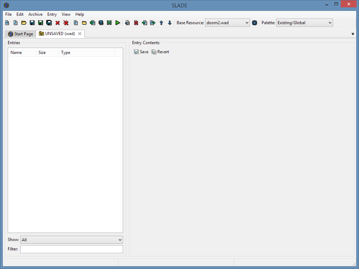The image size is (359, 269).
Task: Click the SLADE logo in the title bar
Action: click(6, 5)
